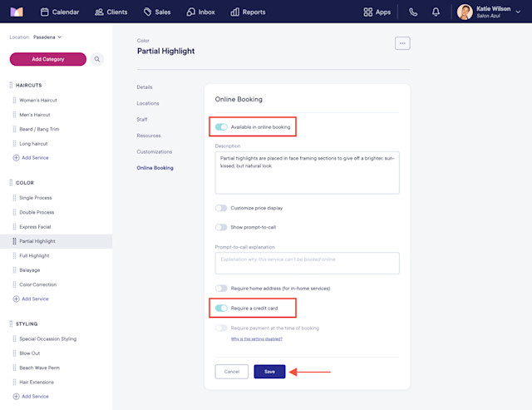Click the phone icon in top bar
This screenshot has height=410, width=532.
413,12
